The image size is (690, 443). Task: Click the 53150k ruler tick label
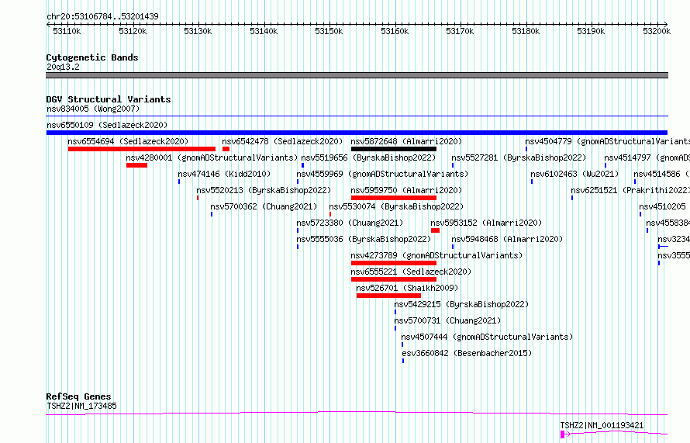click(329, 31)
